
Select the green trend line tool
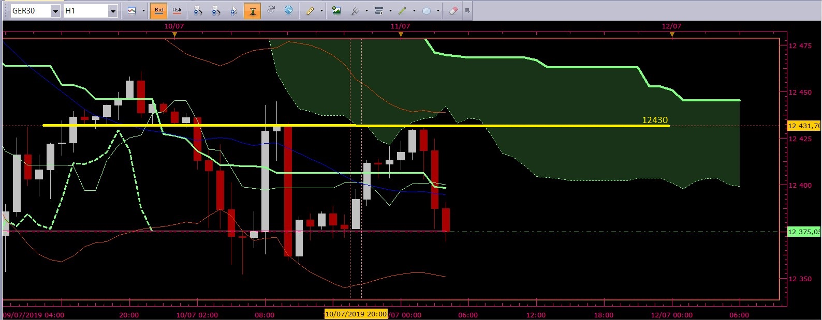tap(402, 10)
